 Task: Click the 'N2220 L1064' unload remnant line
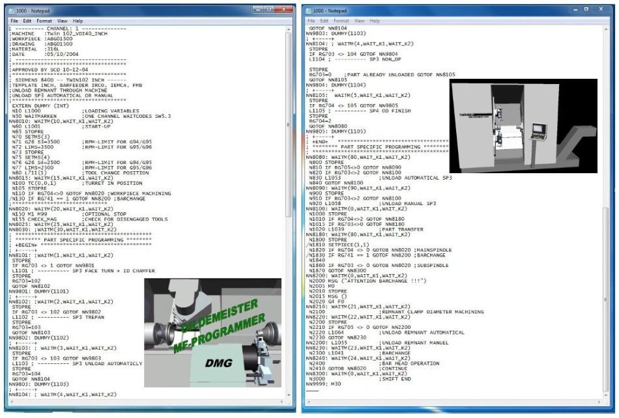point(386,333)
